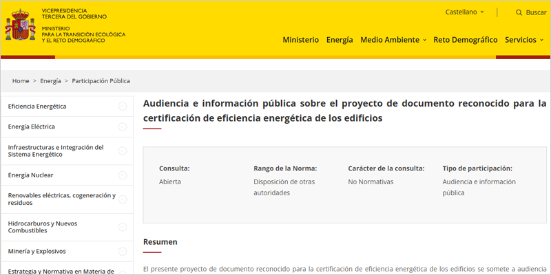551x275 pixels.
Task: Click the Ministerio para la Transición Ecológica text
Action: [x=83, y=34]
